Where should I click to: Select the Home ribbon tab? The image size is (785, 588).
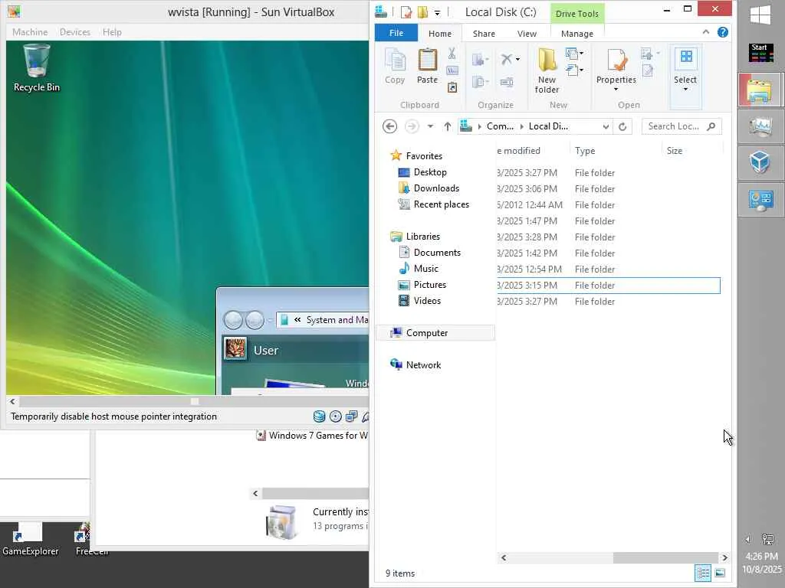[x=439, y=34]
